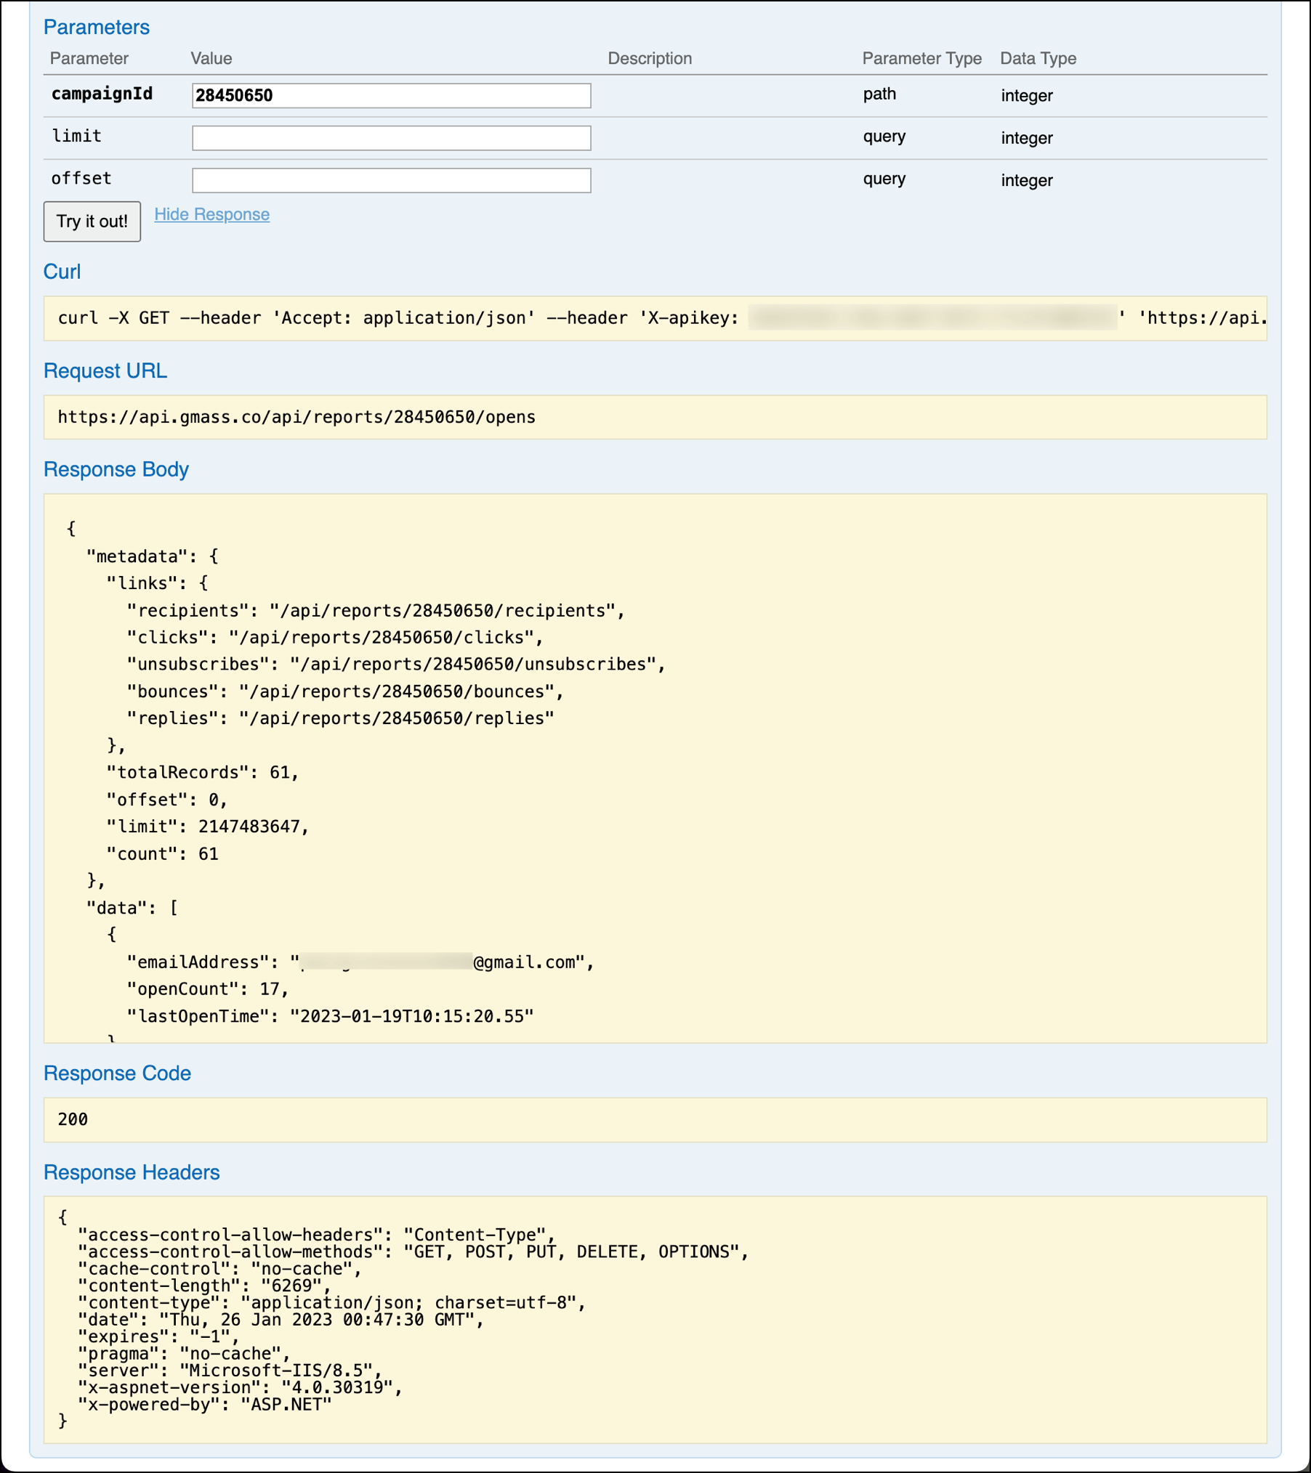Image resolution: width=1311 pixels, height=1473 pixels.
Task: Click the Parameter Type column header
Action: point(921,58)
